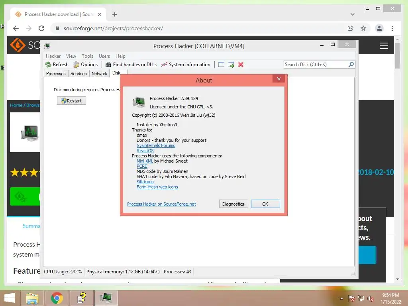408x306 pixels.
Task: Click the address bar URL
Action: (113, 28)
